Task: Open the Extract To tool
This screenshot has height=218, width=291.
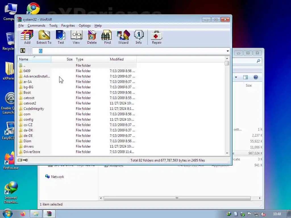Action: (x=44, y=37)
